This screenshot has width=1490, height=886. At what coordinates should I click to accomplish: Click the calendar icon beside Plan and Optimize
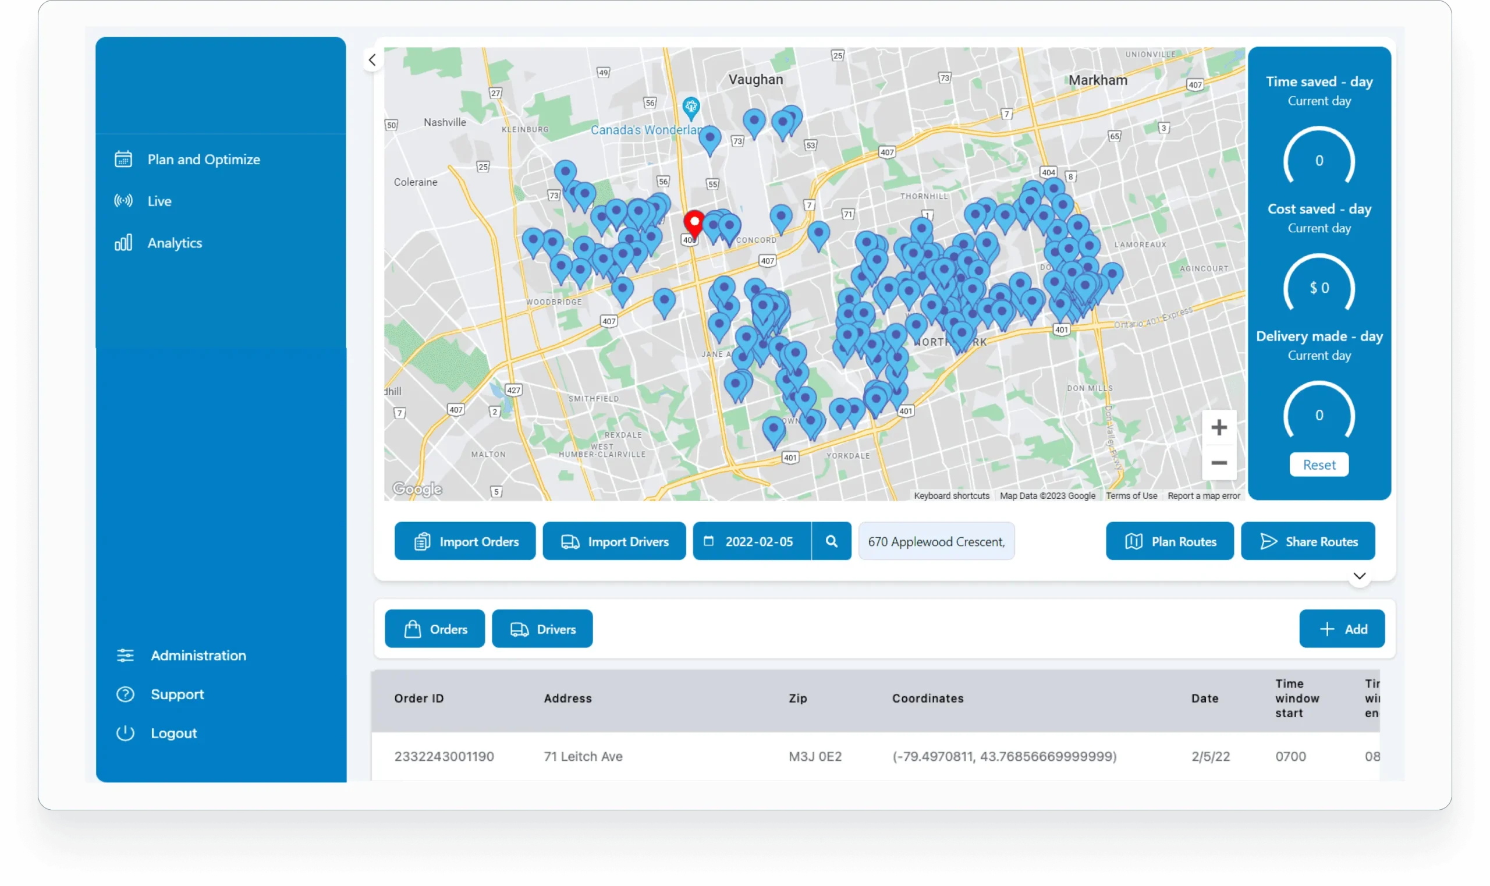pos(123,159)
